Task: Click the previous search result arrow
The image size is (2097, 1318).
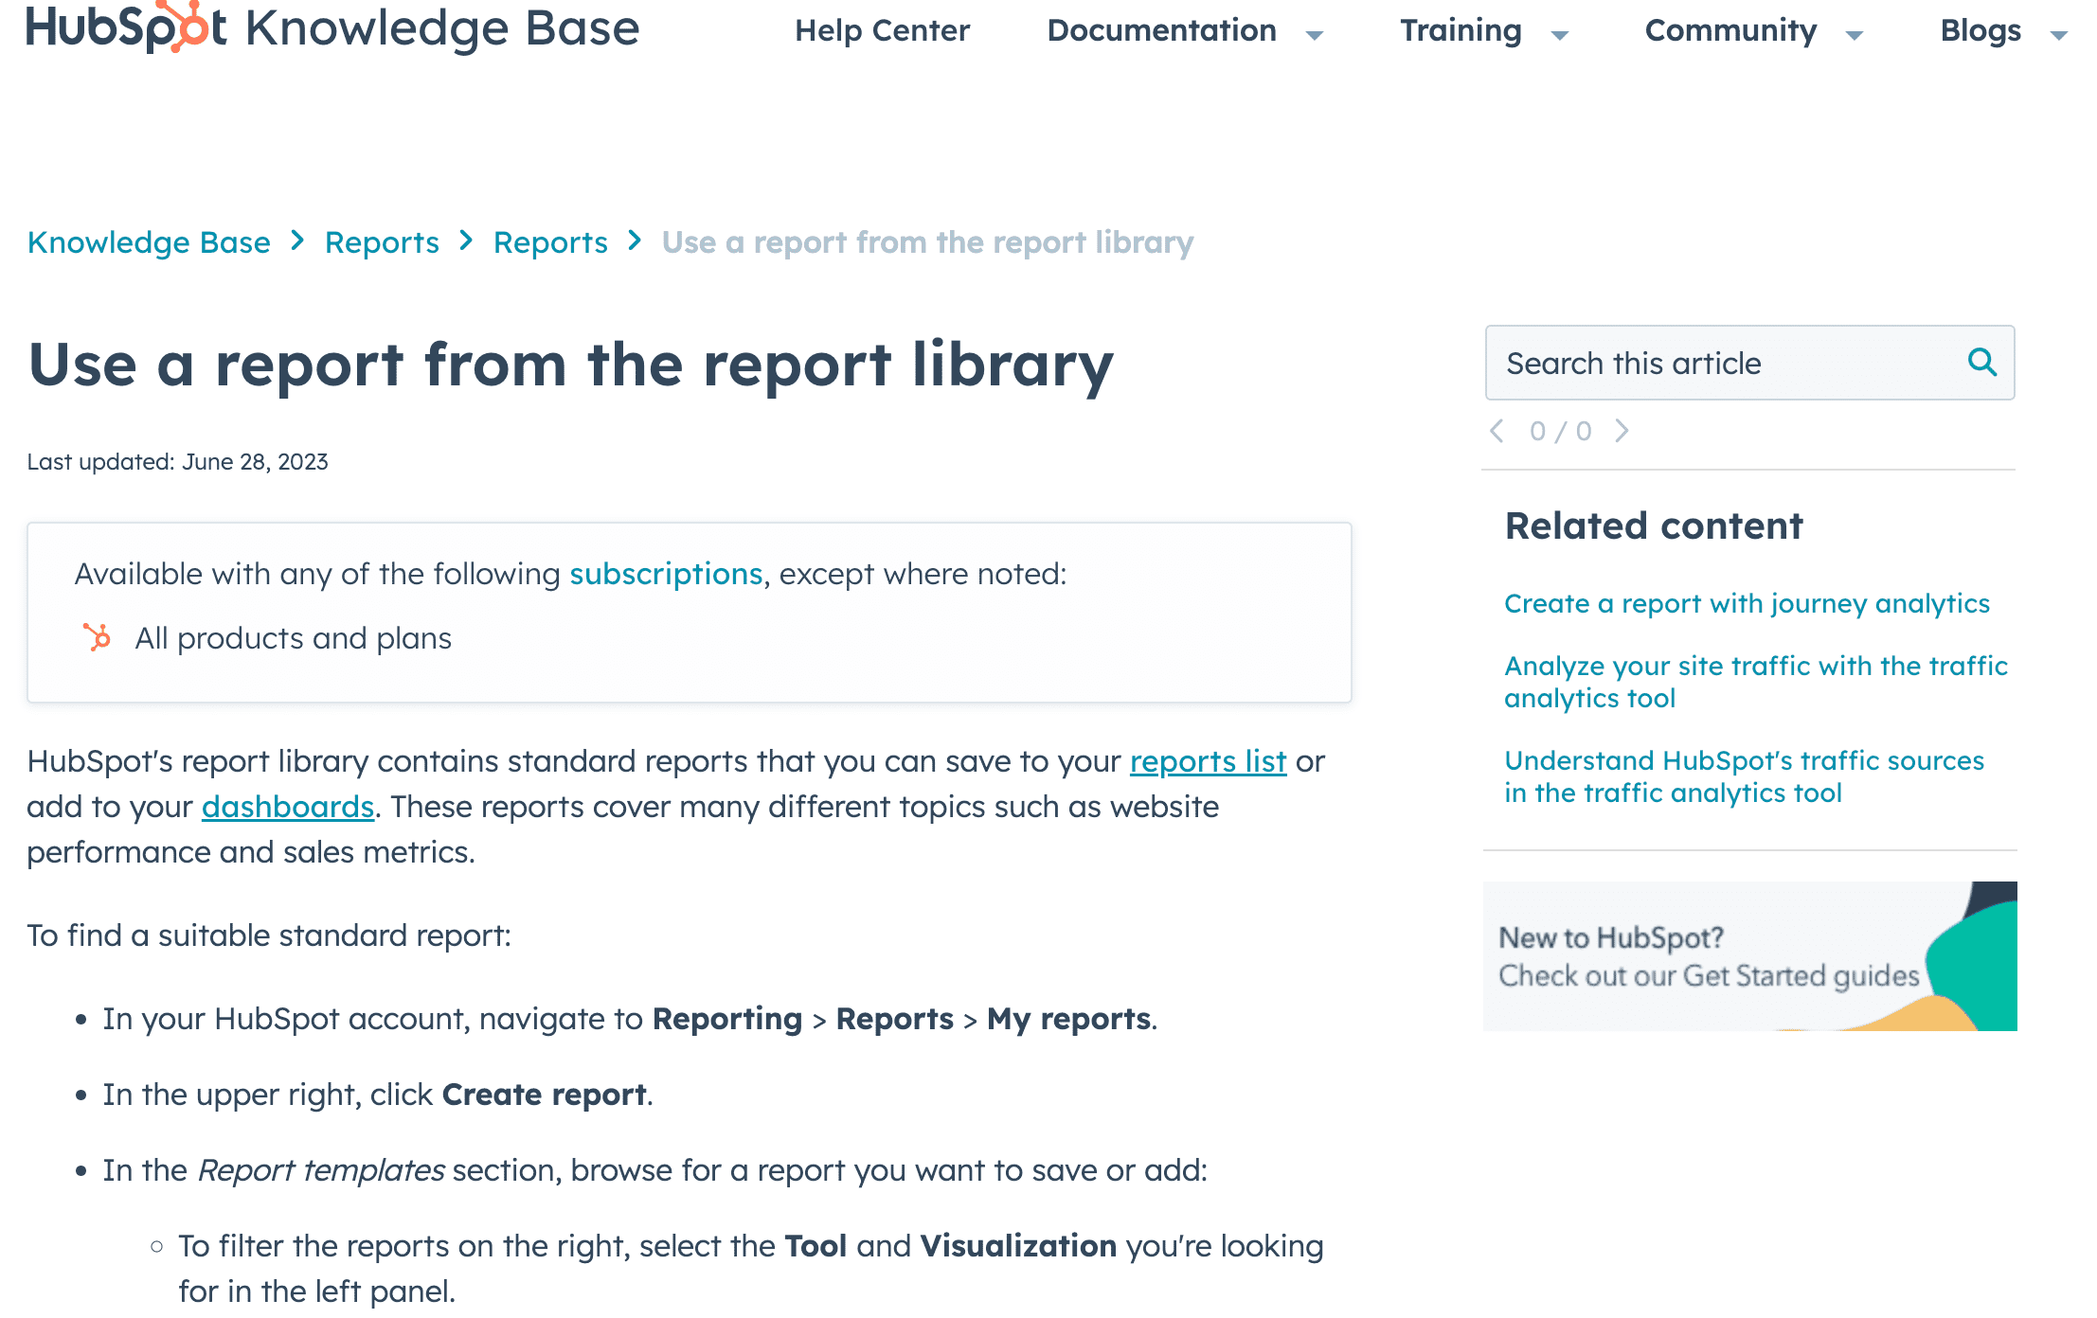Action: point(1497,431)
